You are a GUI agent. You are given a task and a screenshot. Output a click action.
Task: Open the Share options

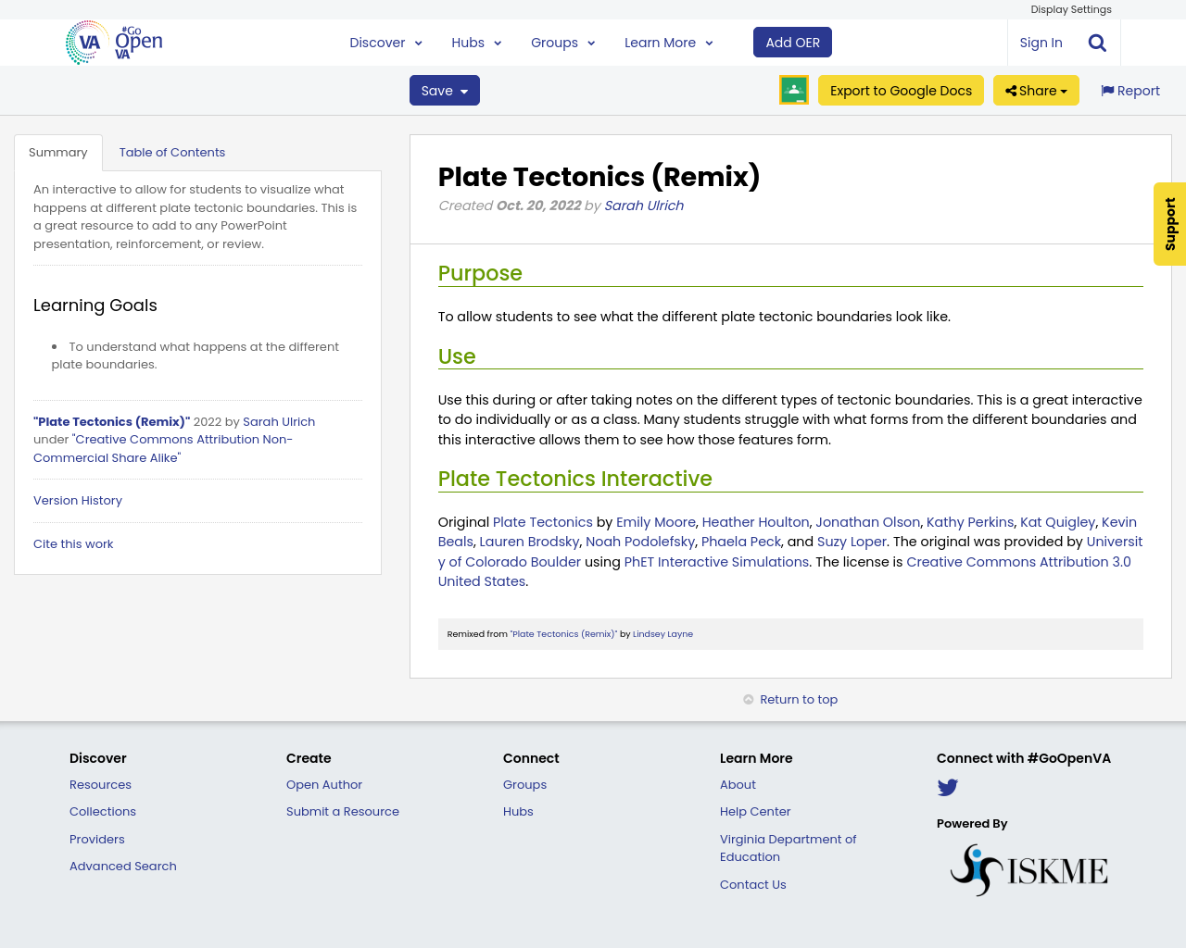(1035, 90)
